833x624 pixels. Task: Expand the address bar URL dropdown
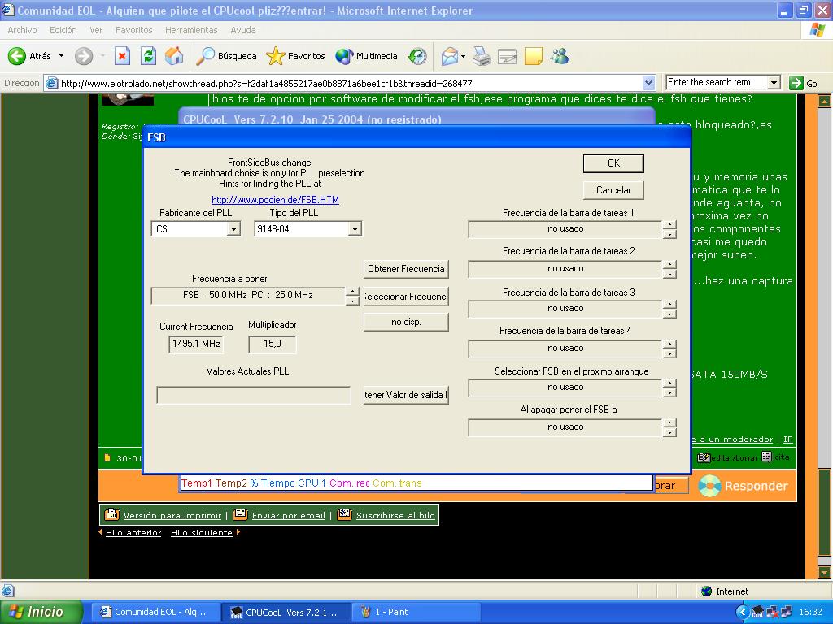pos(648,83)
